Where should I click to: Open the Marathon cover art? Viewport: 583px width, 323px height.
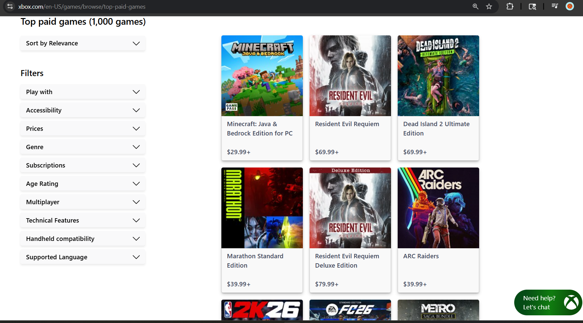pyautogui.click(x=262, y=208)
